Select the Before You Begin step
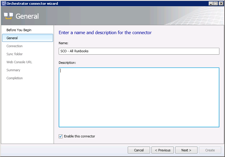 point(19,30)
